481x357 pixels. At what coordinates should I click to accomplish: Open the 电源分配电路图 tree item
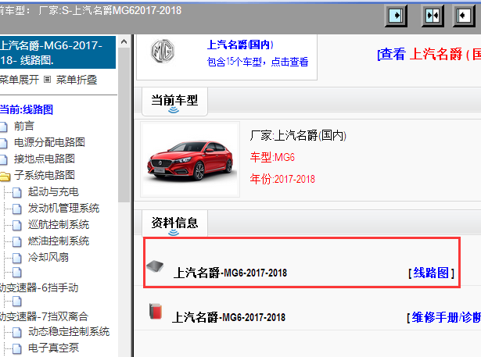point(49,142)
